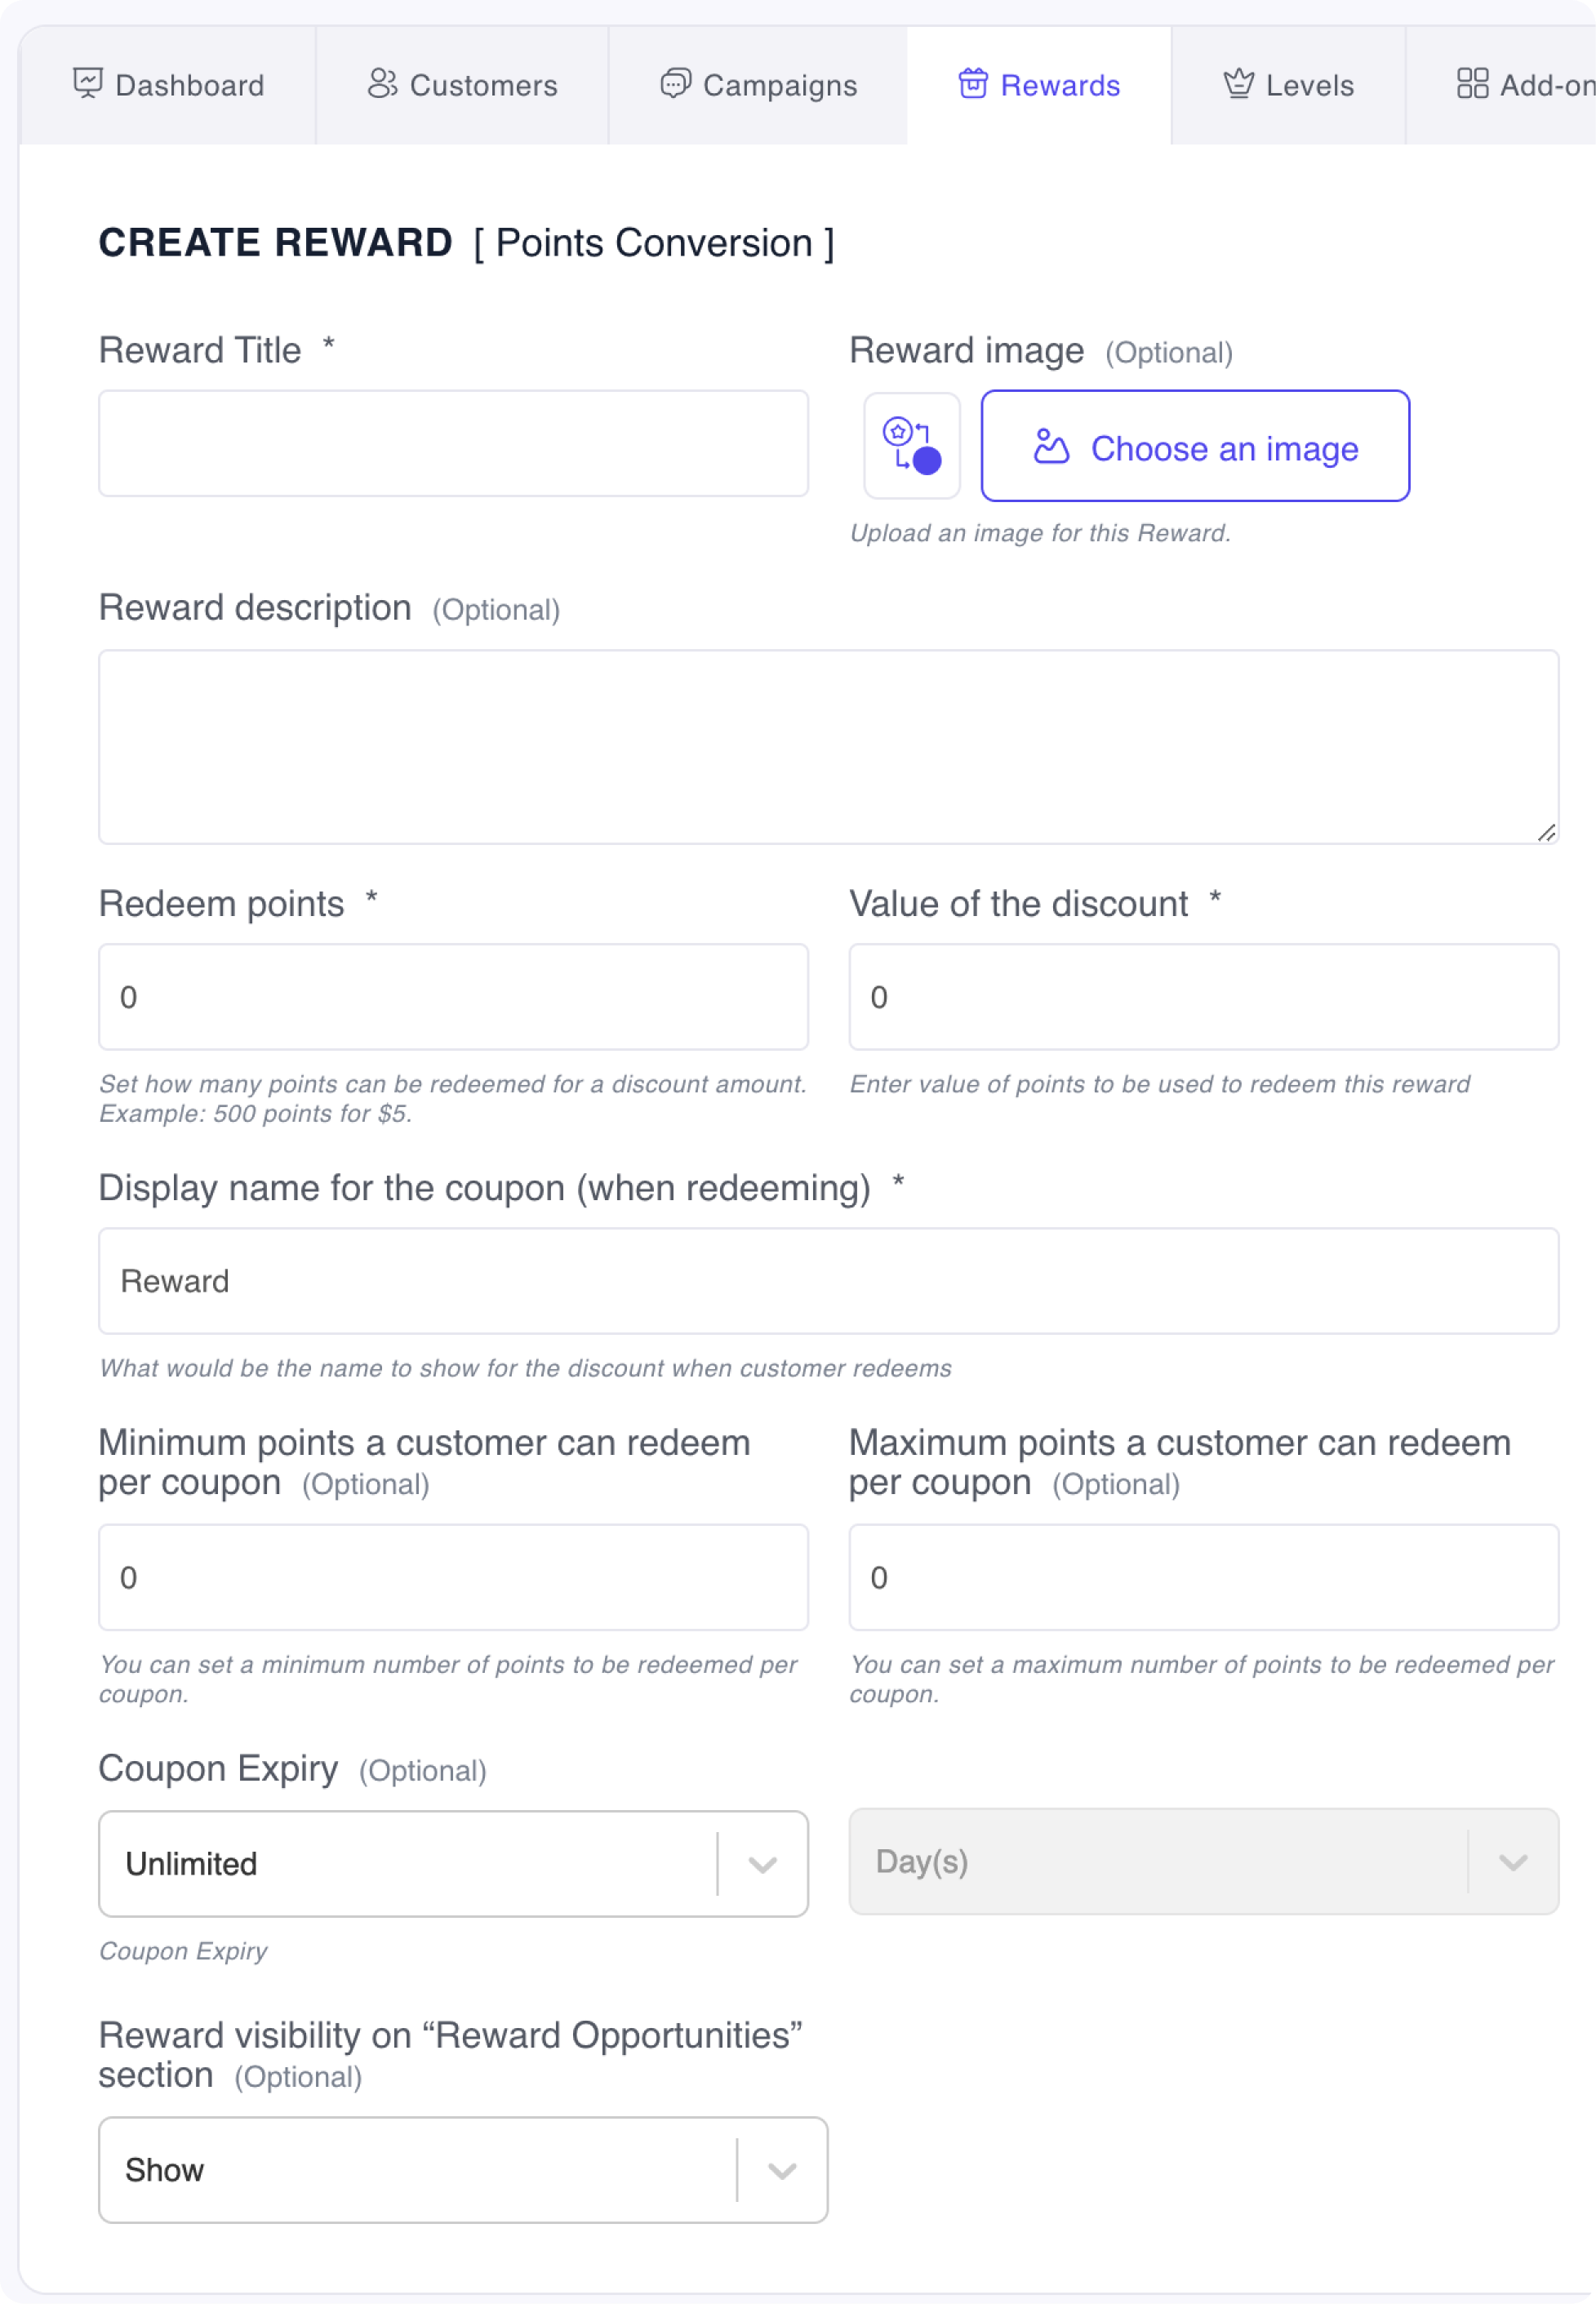Click the Add-ons navigation icon
Screen dimensions: 1596x2304
1472,84
